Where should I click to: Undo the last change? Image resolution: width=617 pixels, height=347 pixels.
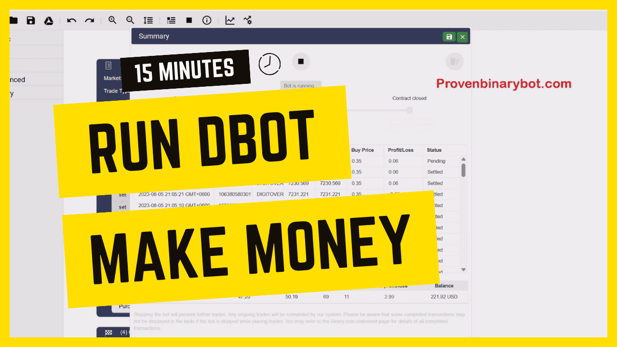72,20
